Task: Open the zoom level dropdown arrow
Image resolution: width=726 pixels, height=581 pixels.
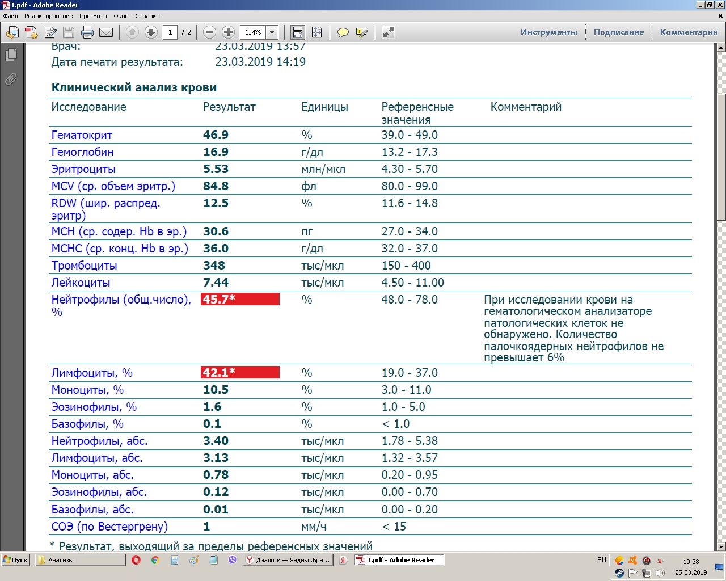Action: point(272,32)
